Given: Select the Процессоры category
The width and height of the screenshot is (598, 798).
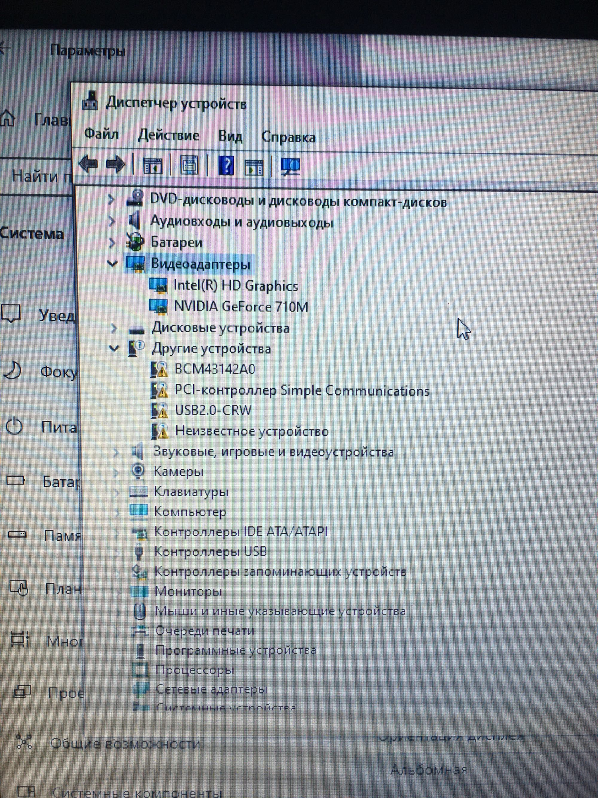Looking at the screenshot, I should click(195, 670).
